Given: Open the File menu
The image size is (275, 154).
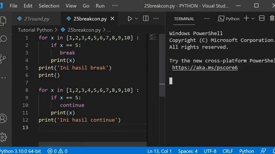Looking at the screenshot, I should [x=13, y=6].
